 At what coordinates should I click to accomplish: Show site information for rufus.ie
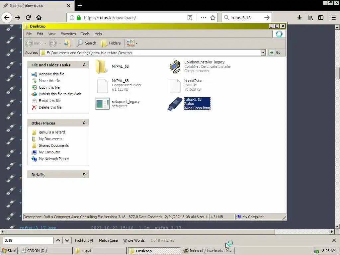pyautogui.click(x=72, y=18)
